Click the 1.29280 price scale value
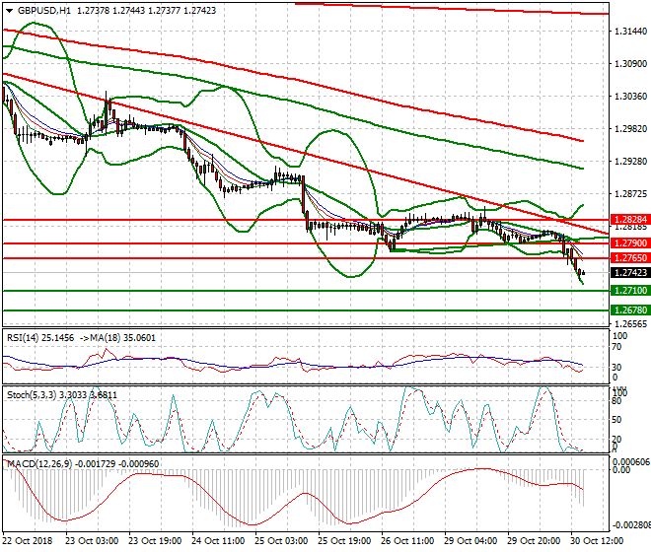651x552 pixels. [x=630, y=161]
